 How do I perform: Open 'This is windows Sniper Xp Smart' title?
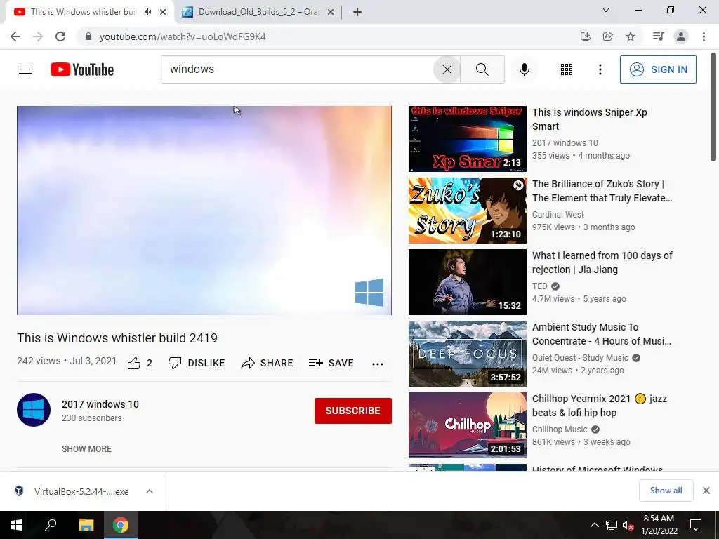pos(590,119)
